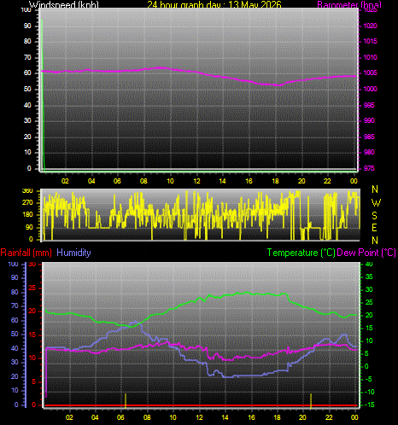Click the "995" barometer axis value
The height and width of the screenshot is (425, 398).
[x=369, y=105]
